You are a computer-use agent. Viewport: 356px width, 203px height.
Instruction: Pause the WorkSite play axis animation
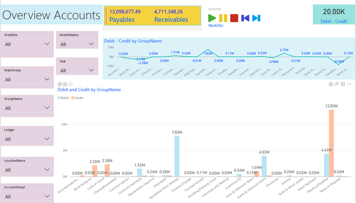(223, 18)
